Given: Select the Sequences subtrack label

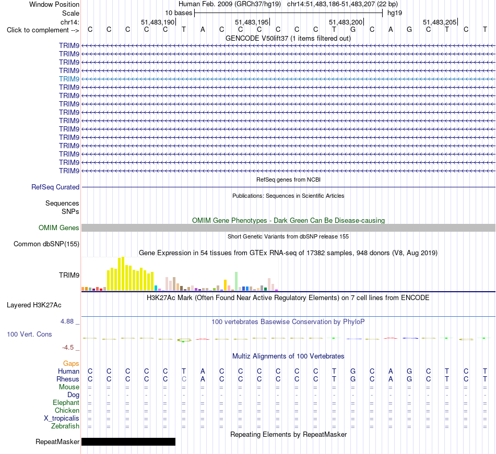Looking at the screenshot, I should pos(62,204).
